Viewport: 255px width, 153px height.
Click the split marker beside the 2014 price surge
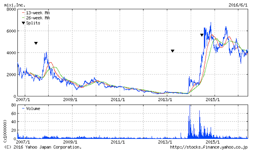pos(202,35)
